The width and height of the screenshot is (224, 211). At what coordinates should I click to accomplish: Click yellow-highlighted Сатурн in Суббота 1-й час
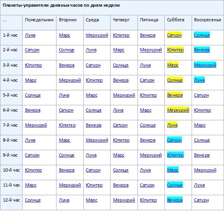[174, 35]
